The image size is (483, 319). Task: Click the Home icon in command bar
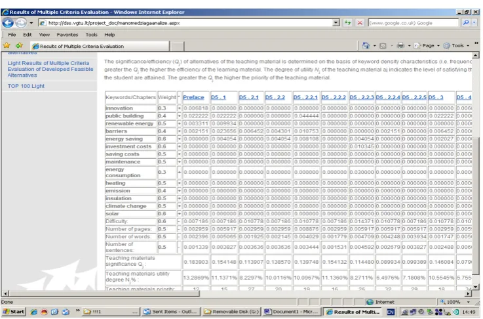(x=366, y=46)
